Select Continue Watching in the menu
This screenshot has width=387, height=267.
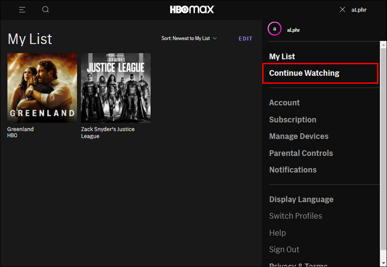304,73
